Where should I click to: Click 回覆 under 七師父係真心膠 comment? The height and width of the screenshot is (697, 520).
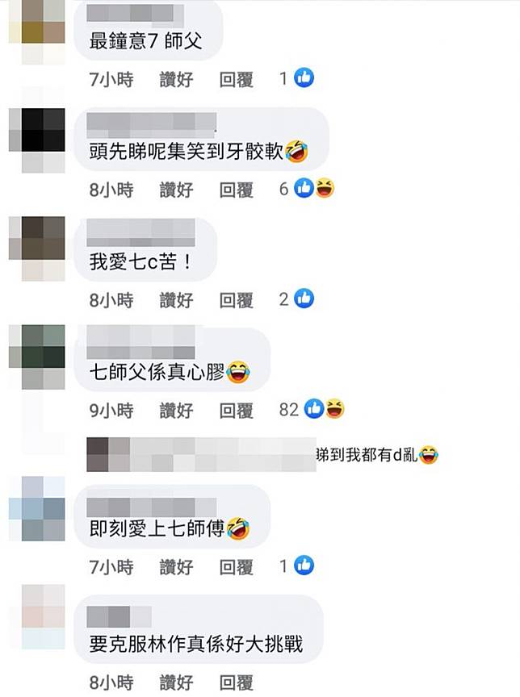tap(237, 411)
